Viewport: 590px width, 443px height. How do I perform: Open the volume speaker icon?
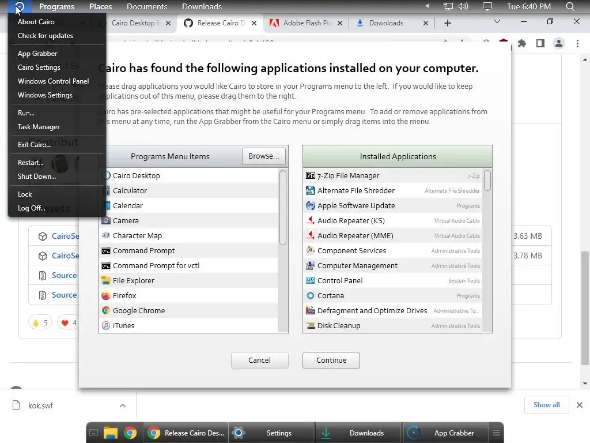click(x=463, y=6)
